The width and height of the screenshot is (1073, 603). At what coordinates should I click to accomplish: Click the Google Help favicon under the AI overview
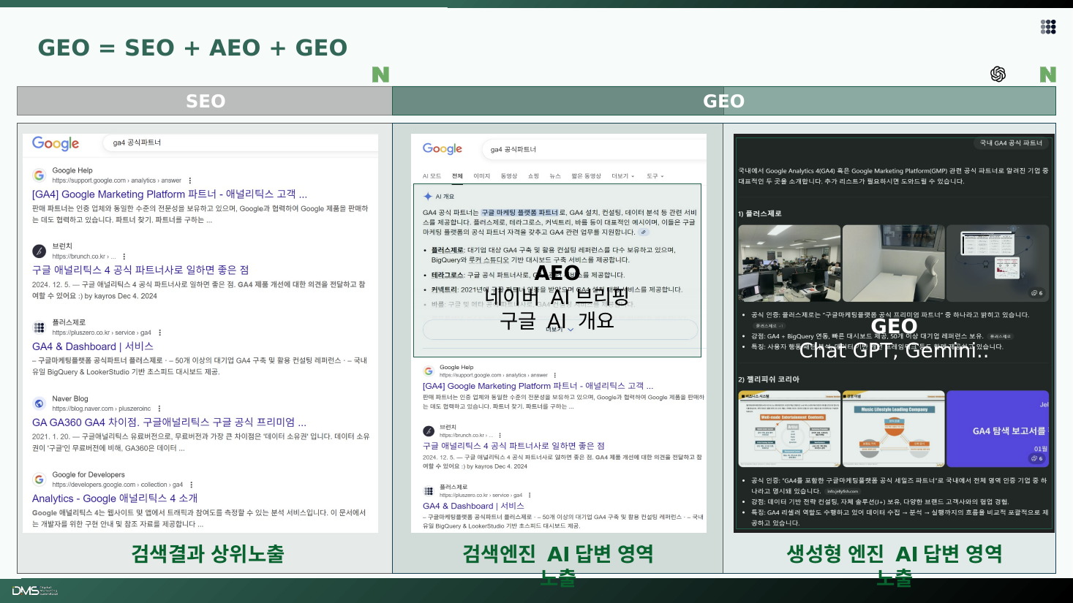point(429,371)
